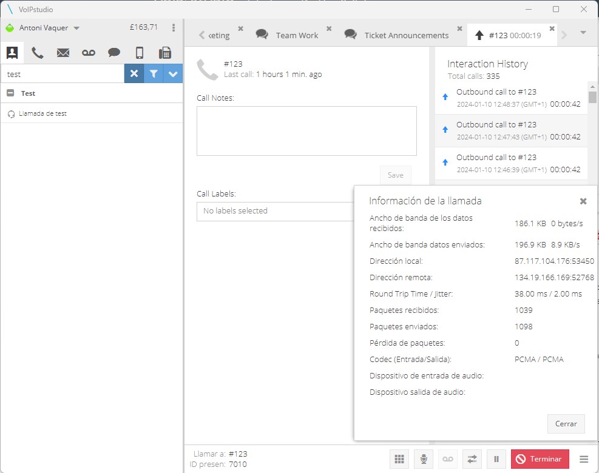Open the messages envelope icon tab

[63, 53]
